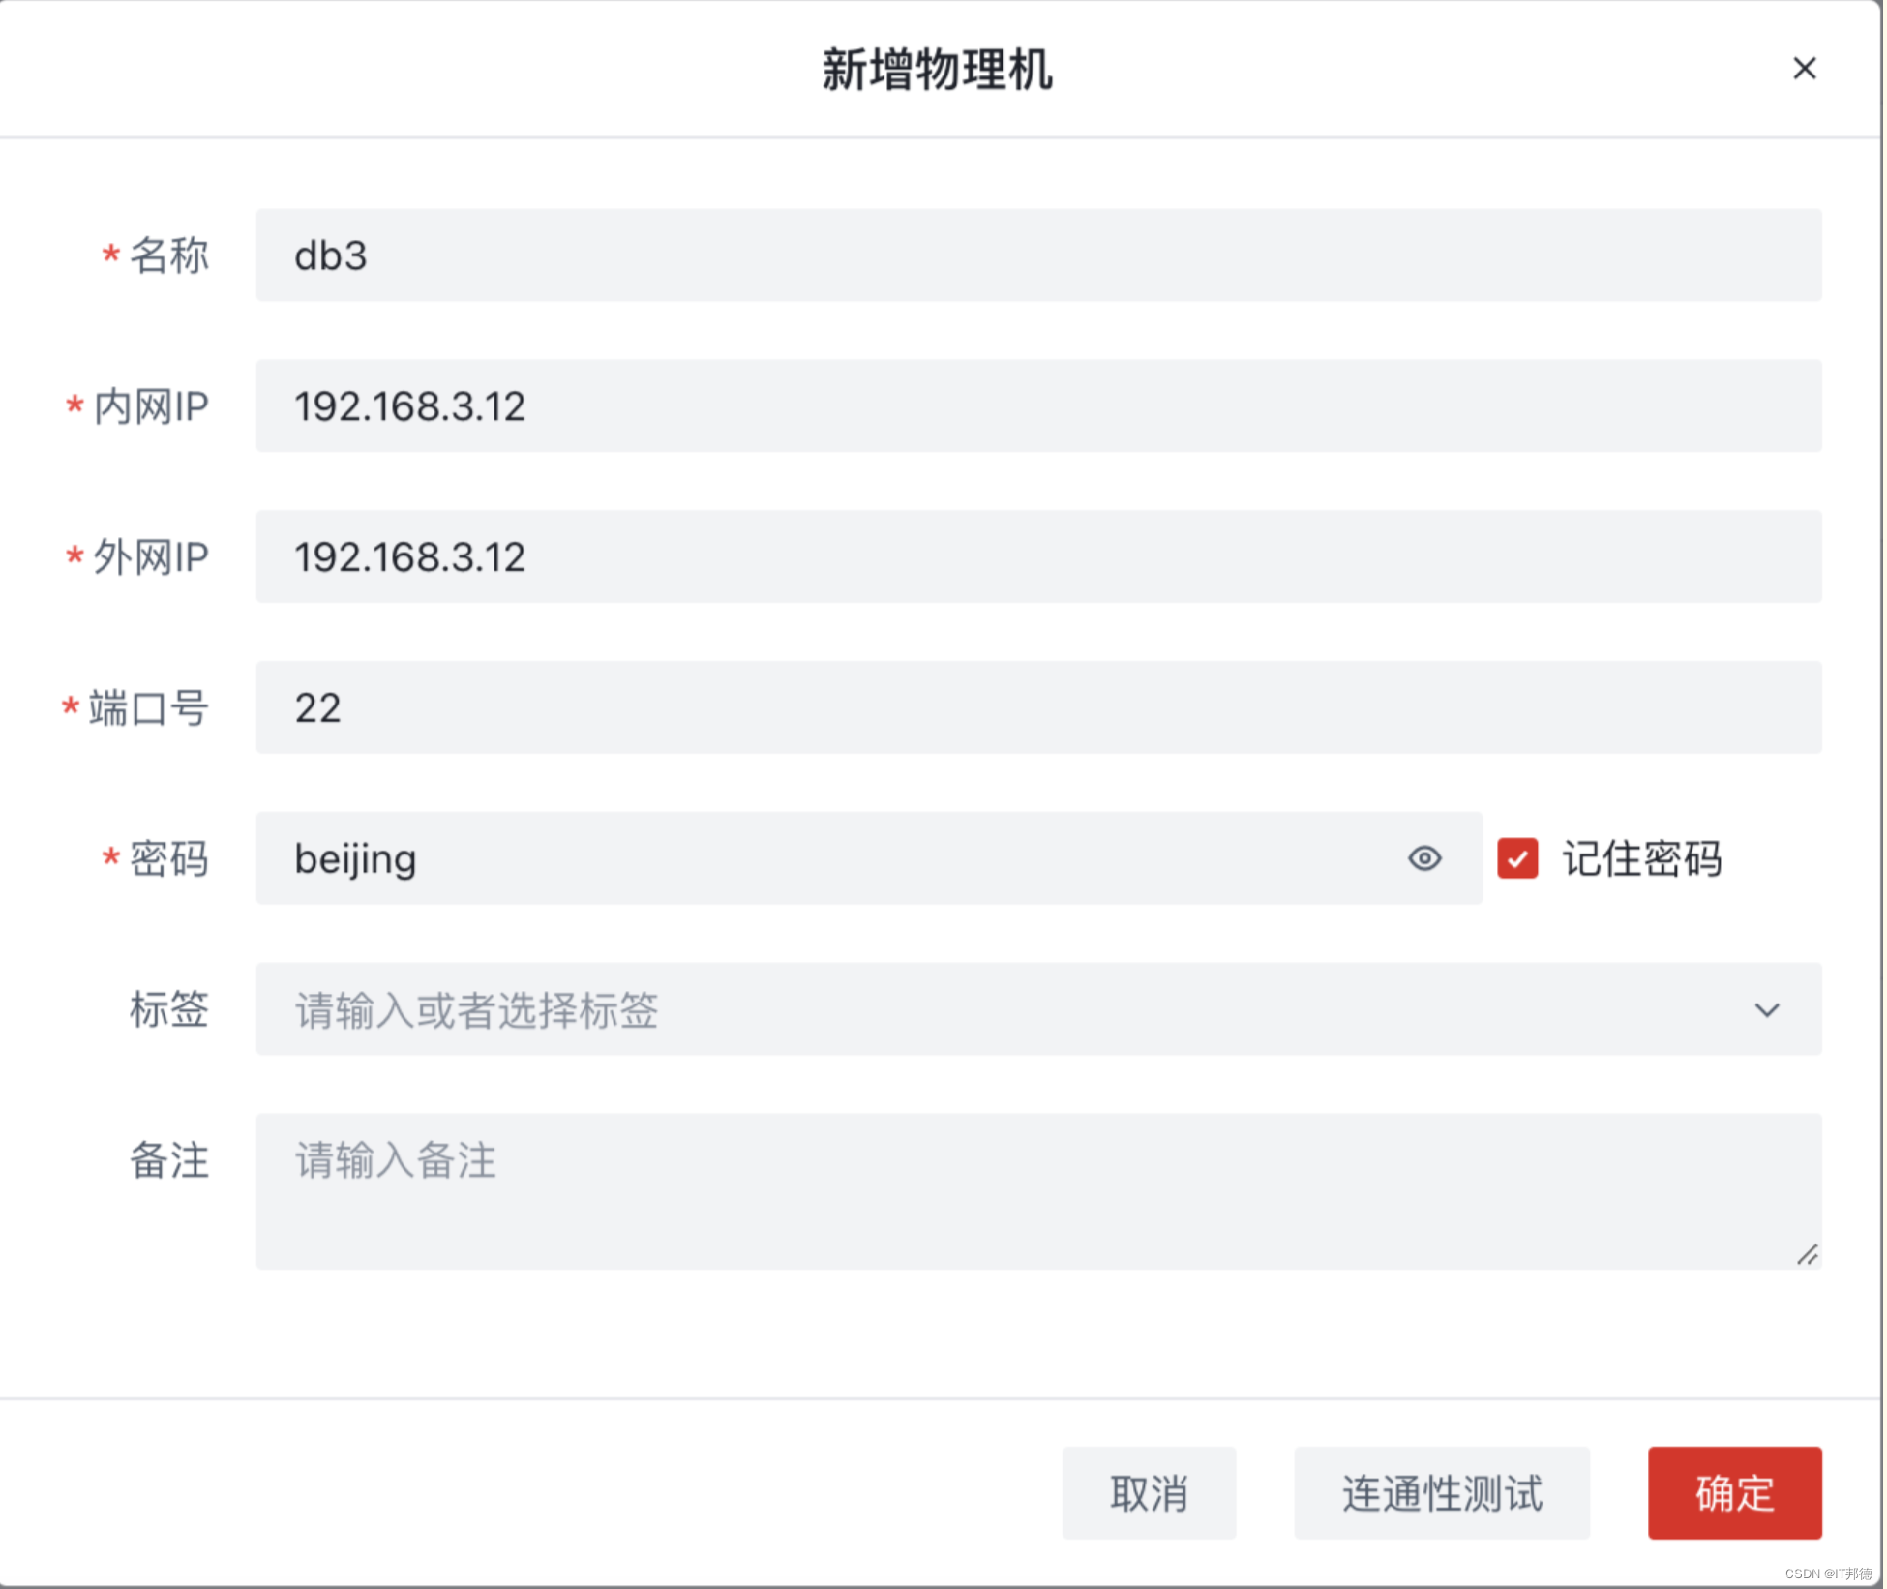Close the 新增物理机 dialog with X

coord(1804,69)
